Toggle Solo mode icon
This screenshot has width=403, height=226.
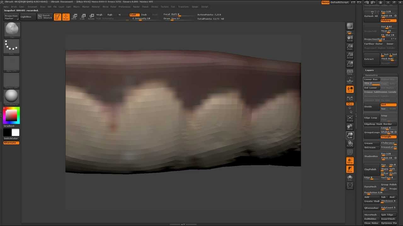pos(350,178)
